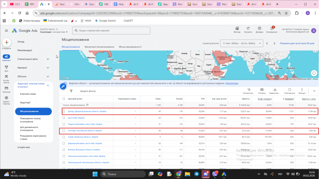
Task: Click the Columns icon above the table
Action: [x=262, y=90]
